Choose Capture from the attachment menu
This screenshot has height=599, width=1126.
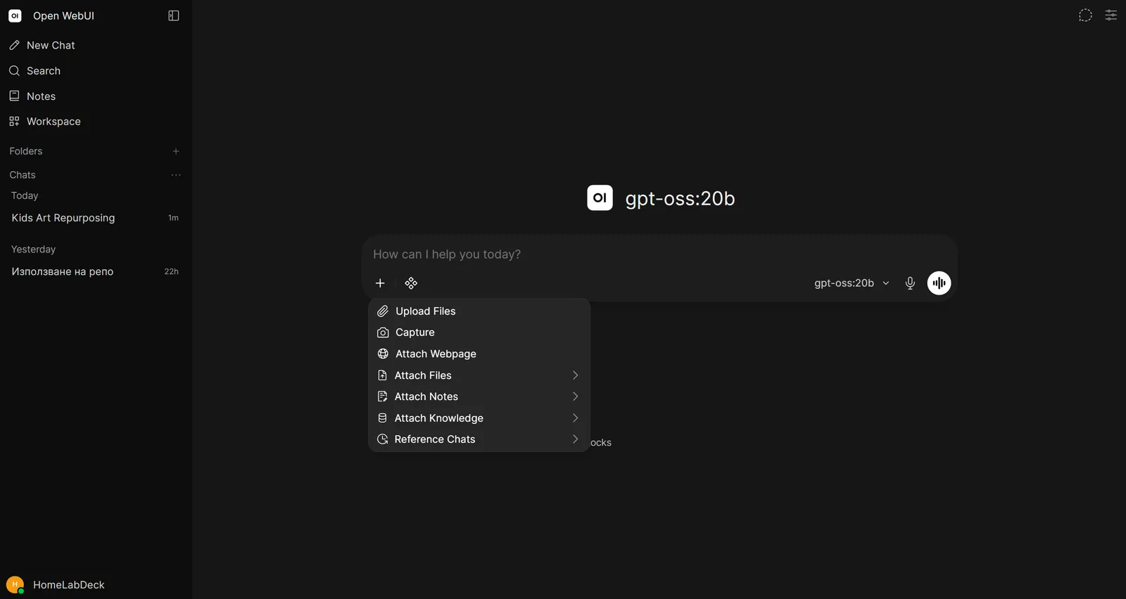coord(479,333)
